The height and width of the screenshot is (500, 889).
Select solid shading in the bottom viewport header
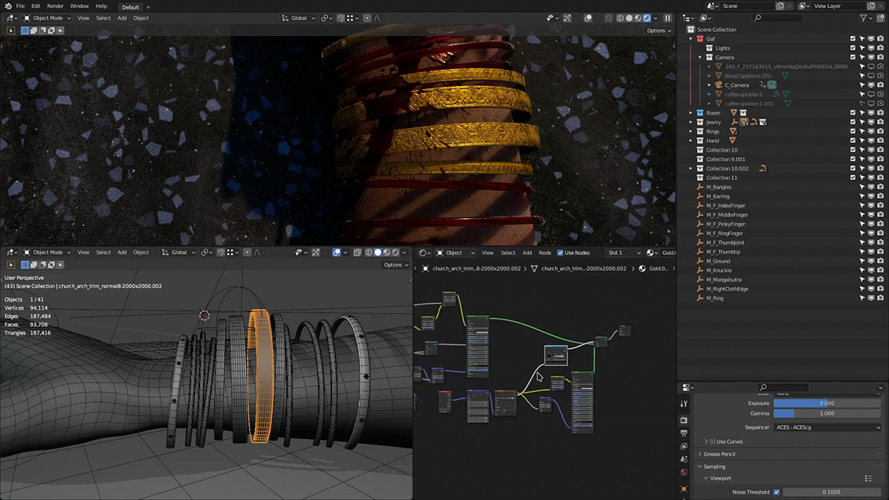point(378,253)
